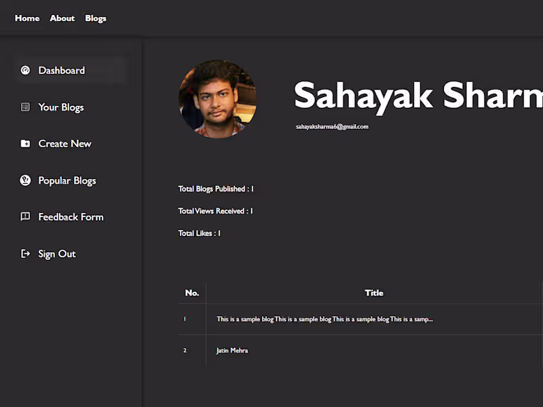Open the Feedback Form link

click(x=71, y=217)
